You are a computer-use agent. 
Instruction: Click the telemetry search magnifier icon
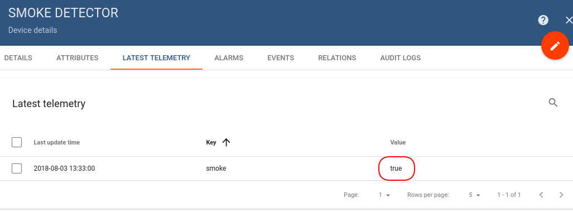pos(553,103)
